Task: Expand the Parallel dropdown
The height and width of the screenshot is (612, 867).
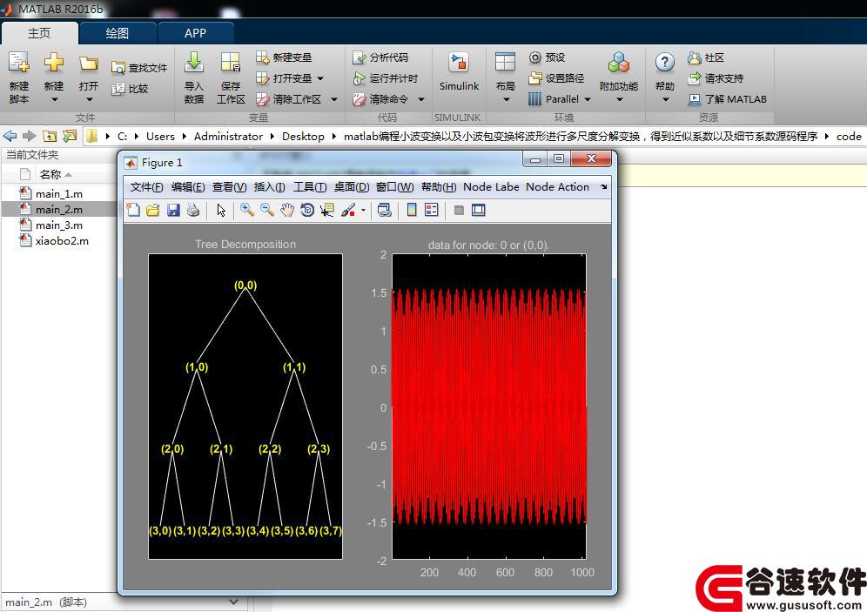Action: coord(588,99)
